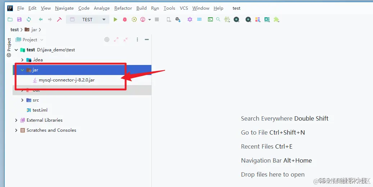The width and height of the screenshot is (373, 187).
Task: Open the Navigate menu
Action: click(x=64, y=8)
